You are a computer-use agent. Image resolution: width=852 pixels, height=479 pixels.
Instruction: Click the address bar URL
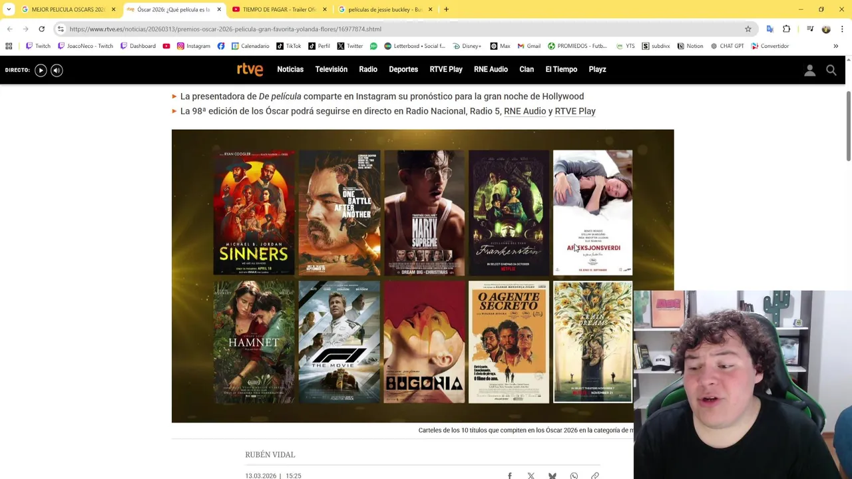pos(225,29)
